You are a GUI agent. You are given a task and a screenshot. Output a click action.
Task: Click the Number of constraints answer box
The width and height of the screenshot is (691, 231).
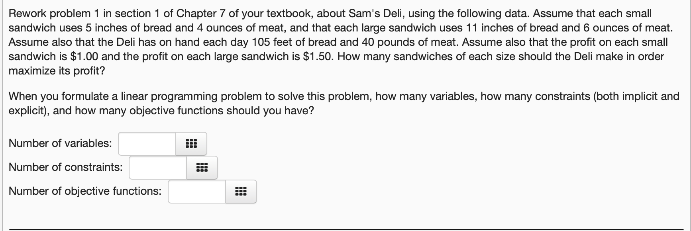tap(157, 167)
